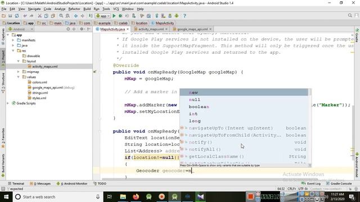The image size is (360, 202).
Task: Open the Android Monitor tool window
Action: pyautogui.click(x=72, y=183)
